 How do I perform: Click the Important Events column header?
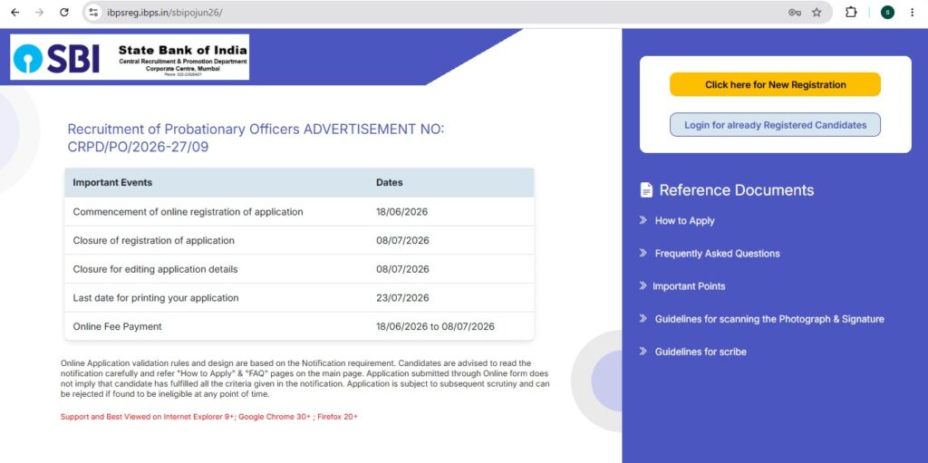coord(112,182)
